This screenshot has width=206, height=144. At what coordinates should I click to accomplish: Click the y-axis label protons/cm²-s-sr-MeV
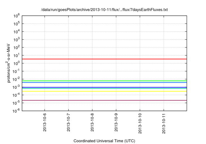[x=8, y=63]
